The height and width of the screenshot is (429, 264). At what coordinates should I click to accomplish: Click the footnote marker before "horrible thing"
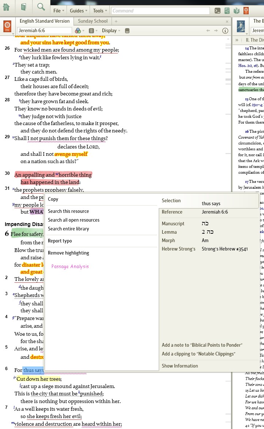[57, 174]
